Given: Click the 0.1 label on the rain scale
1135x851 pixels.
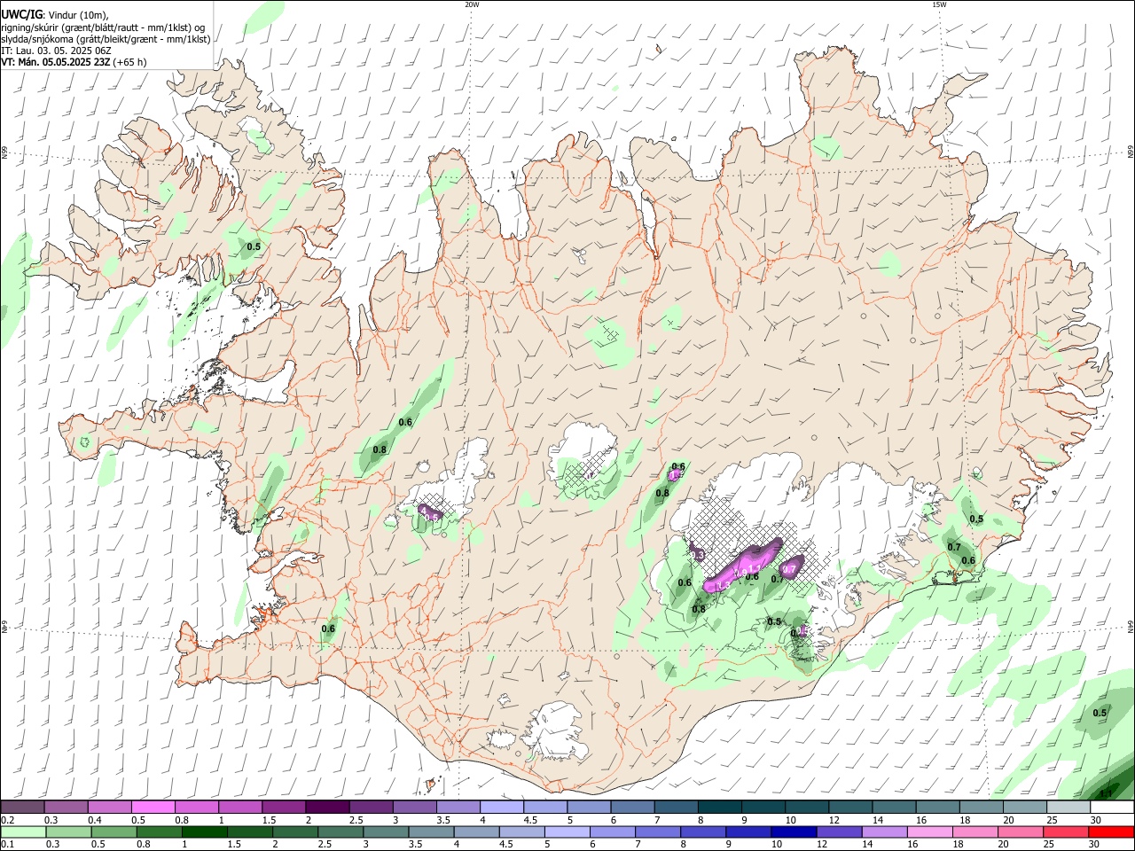Looking at the screenshot, I should point(7,845).
